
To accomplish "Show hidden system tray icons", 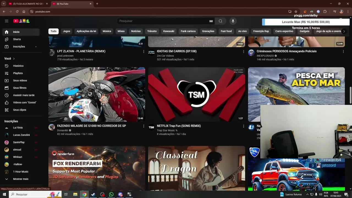I will pos(307,194).
